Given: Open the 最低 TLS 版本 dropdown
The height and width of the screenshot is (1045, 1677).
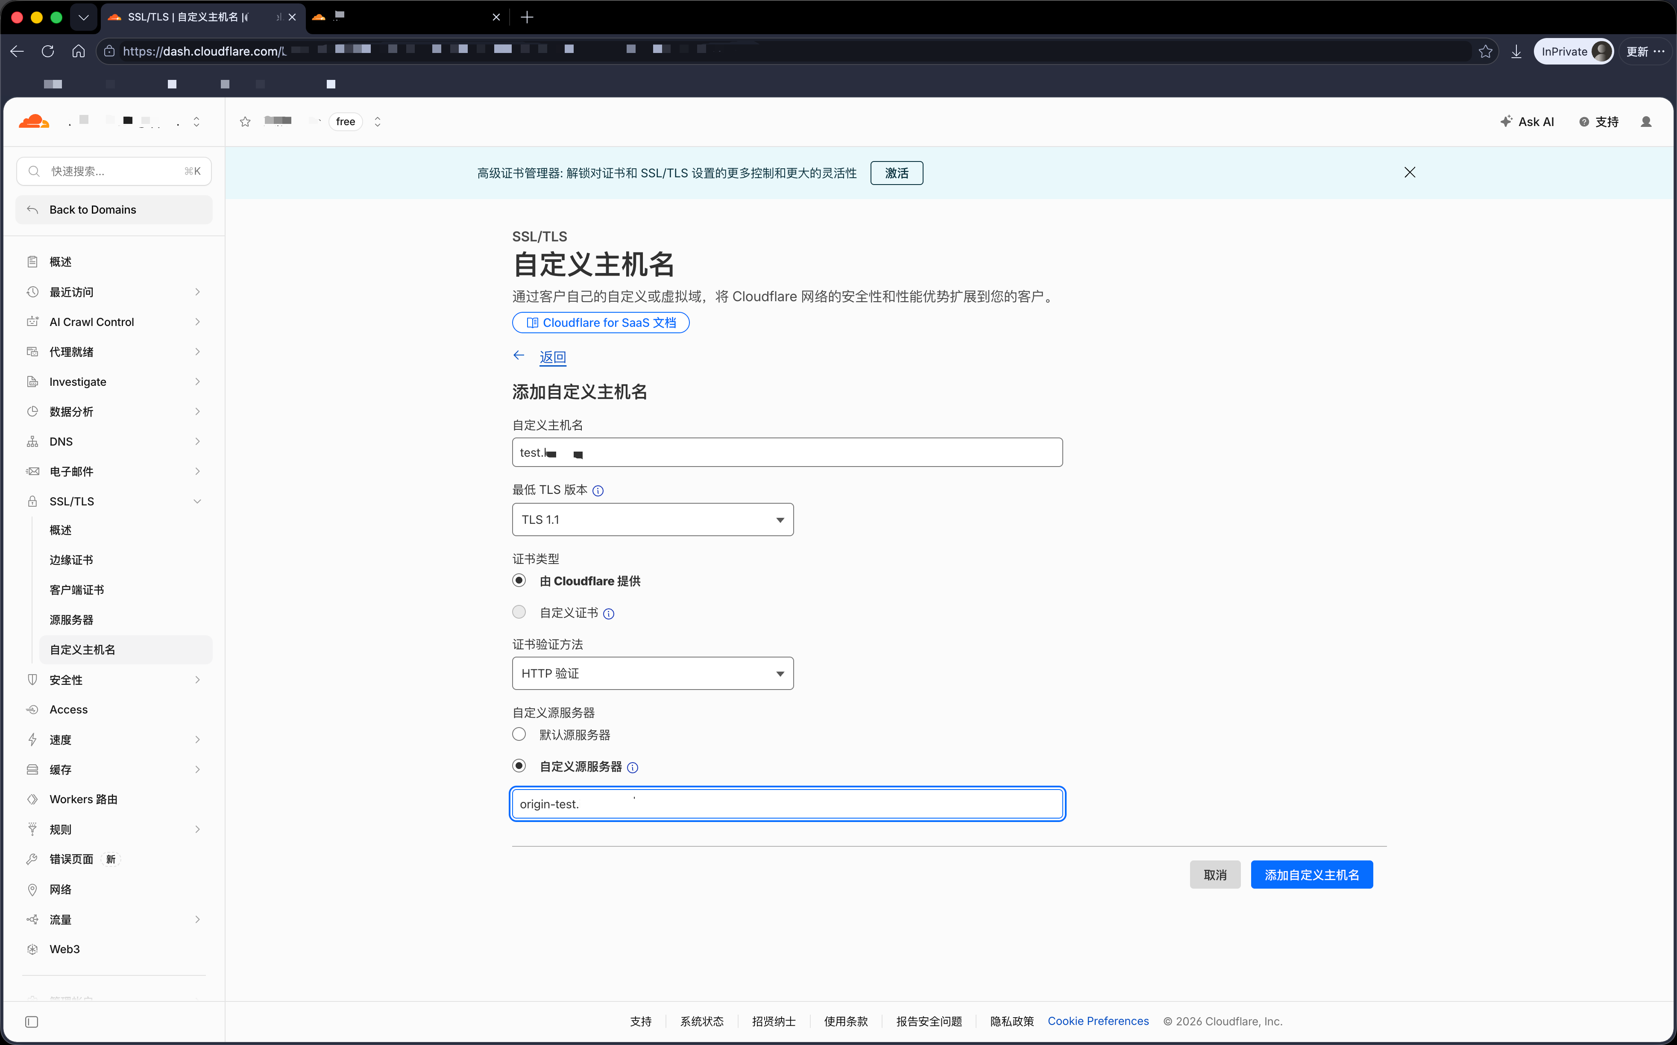Looking at the screenshot, I should pyautogui.click(x=652, y=520).
